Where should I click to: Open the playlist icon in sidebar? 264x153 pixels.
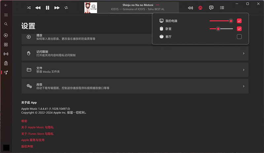[6, 72]
